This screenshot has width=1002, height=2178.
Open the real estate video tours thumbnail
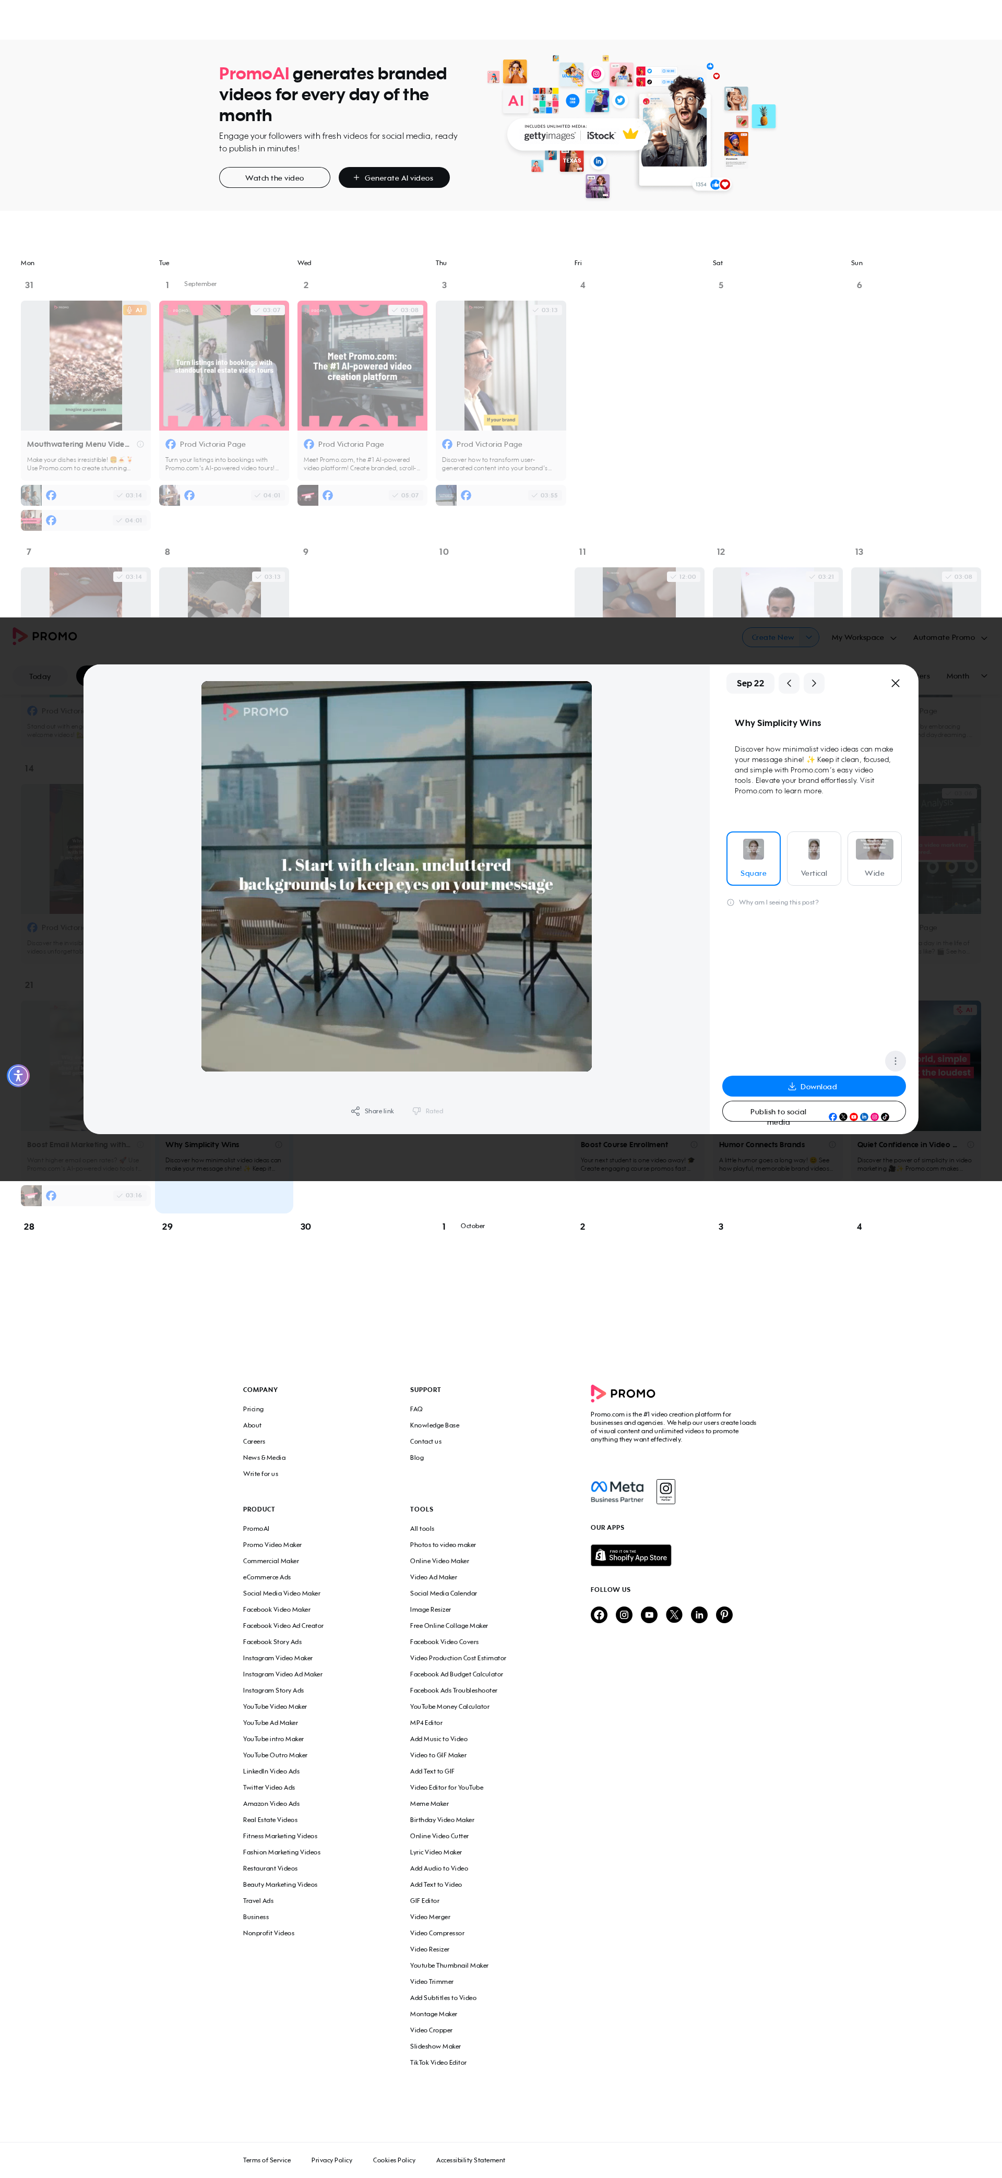coord(224,365)
